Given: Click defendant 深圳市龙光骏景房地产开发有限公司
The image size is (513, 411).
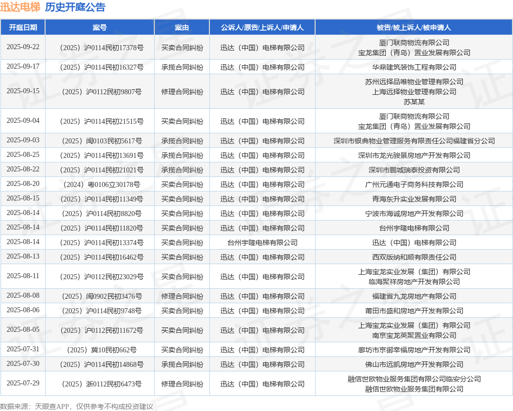Looking at the screenshot, I should (414, 155).
